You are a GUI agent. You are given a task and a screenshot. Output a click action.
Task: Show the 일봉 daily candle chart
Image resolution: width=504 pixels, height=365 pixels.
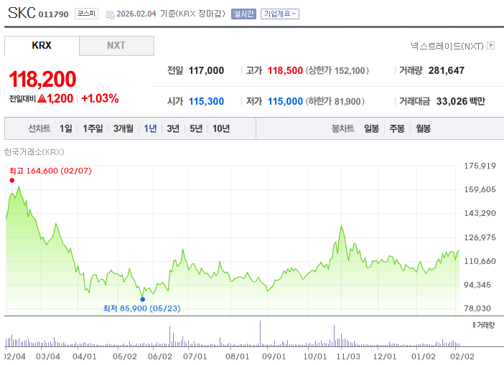[372, 129]
